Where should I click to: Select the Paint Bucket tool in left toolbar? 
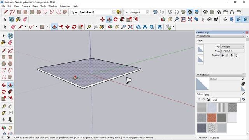coord(4,42)
